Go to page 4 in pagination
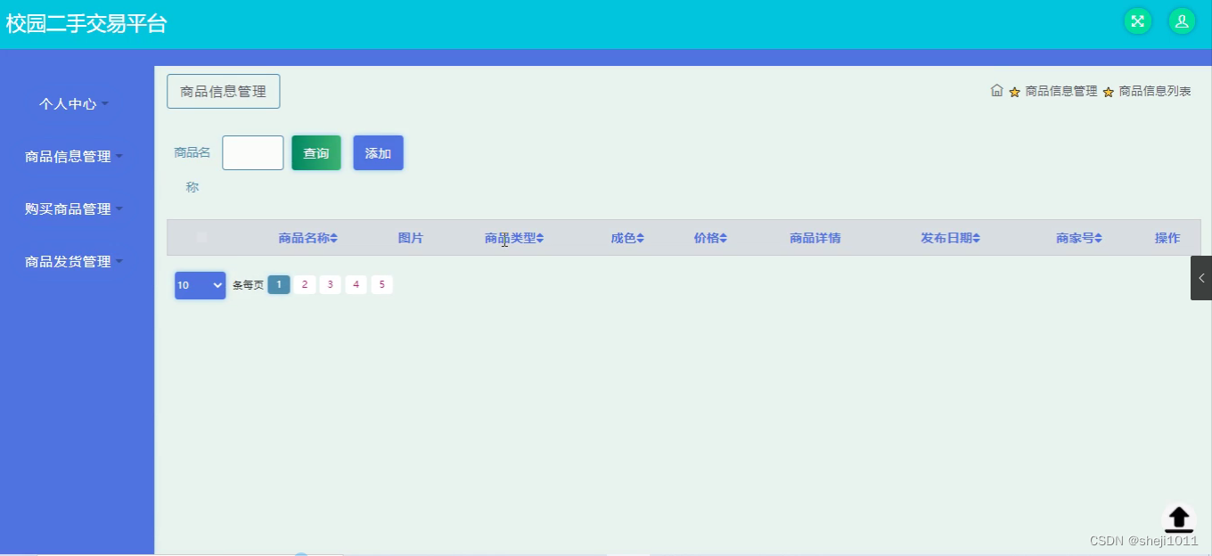Screen dimensions: 1212x556 point(356,284)
